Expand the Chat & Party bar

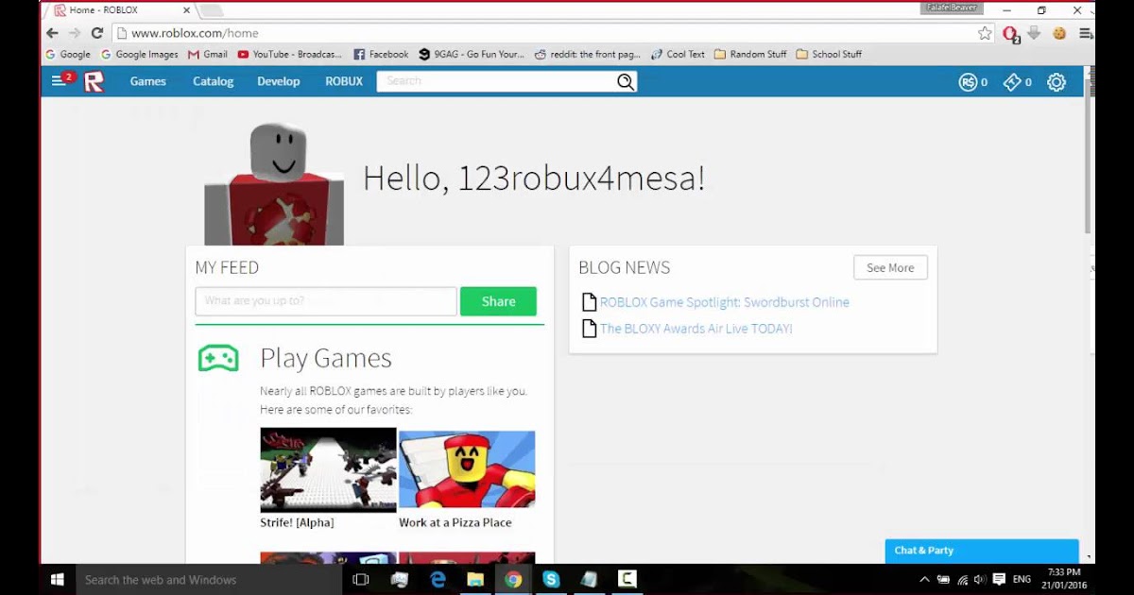click(x=982, y=551)
